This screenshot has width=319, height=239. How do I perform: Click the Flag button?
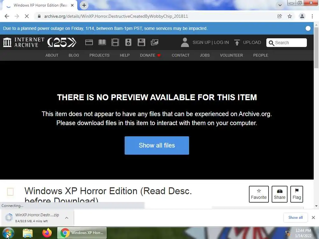point(297,194)
